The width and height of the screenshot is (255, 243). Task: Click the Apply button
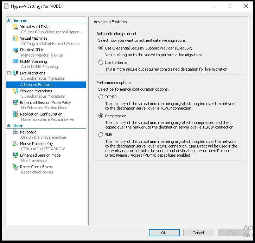233,233
